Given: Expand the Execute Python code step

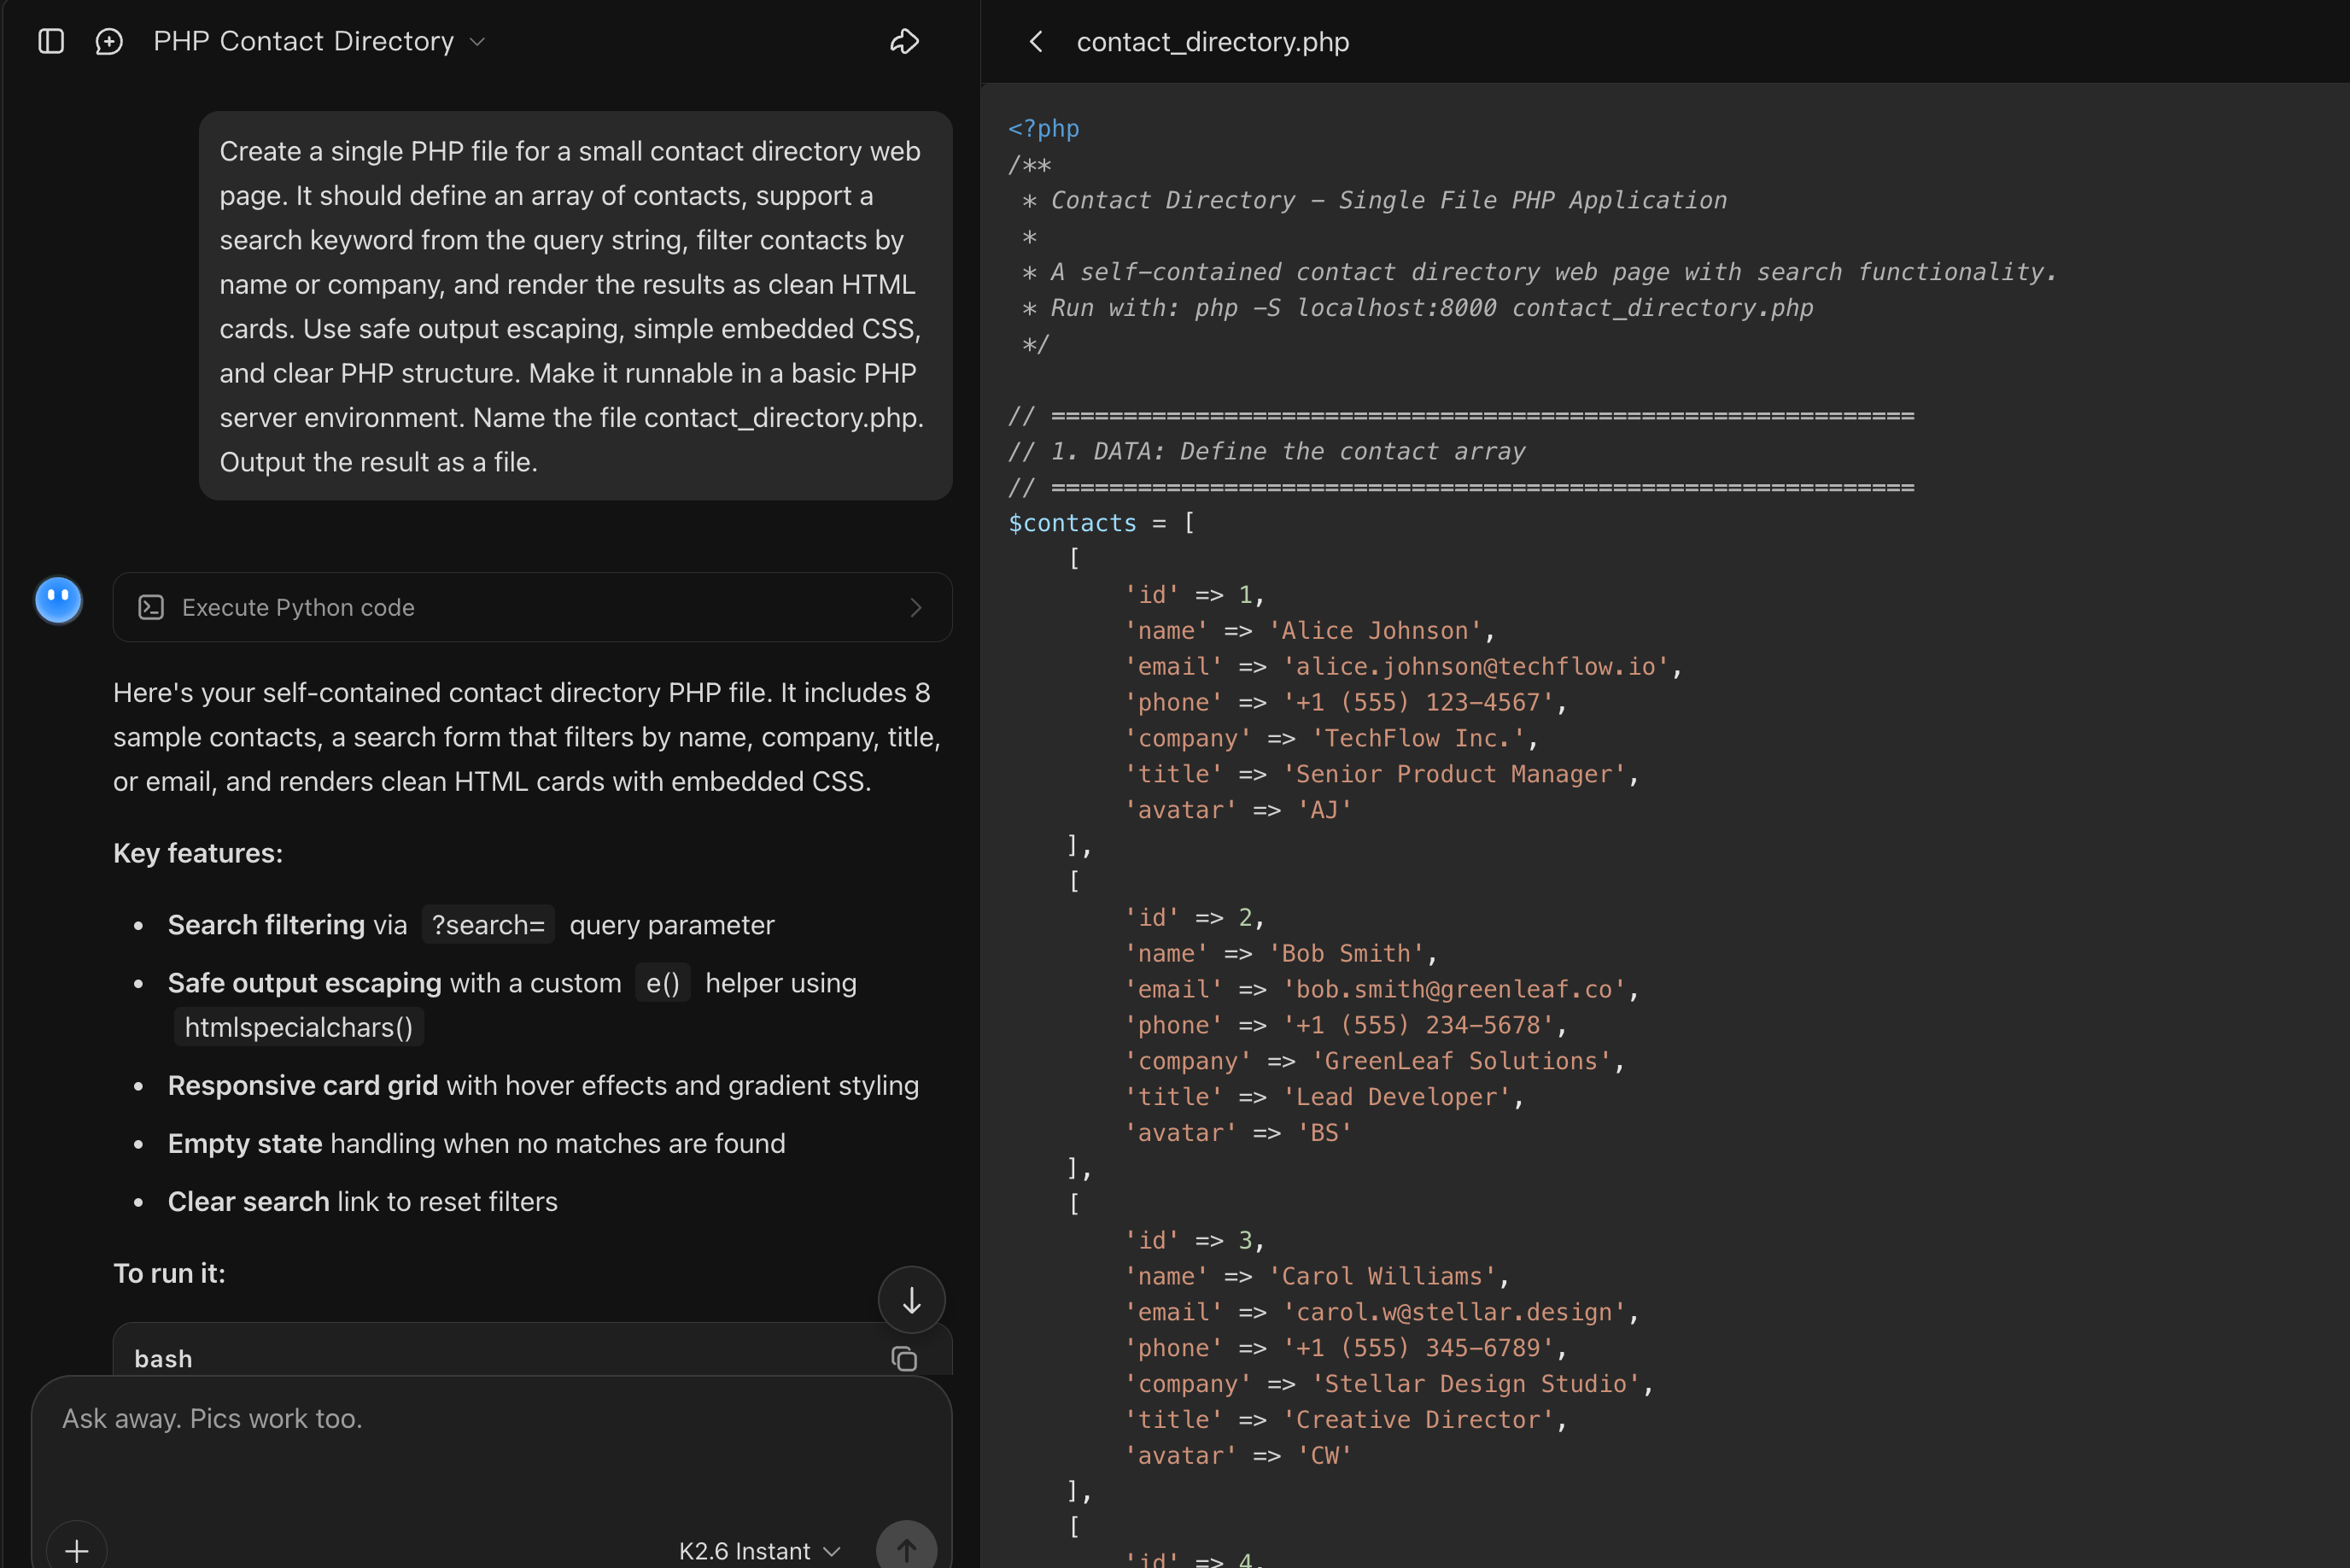Looking at the screenshot, I should pos(532,607).
